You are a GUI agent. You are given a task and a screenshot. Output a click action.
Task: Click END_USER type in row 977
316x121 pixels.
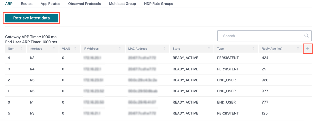tap(226, 91)
